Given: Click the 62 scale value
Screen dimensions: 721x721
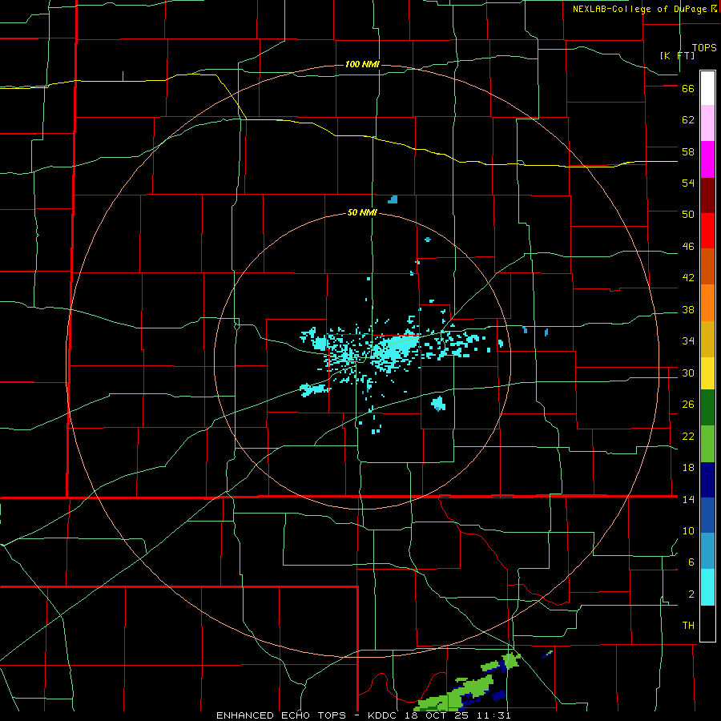Looking at the screenshot, I should coord(688,120).
